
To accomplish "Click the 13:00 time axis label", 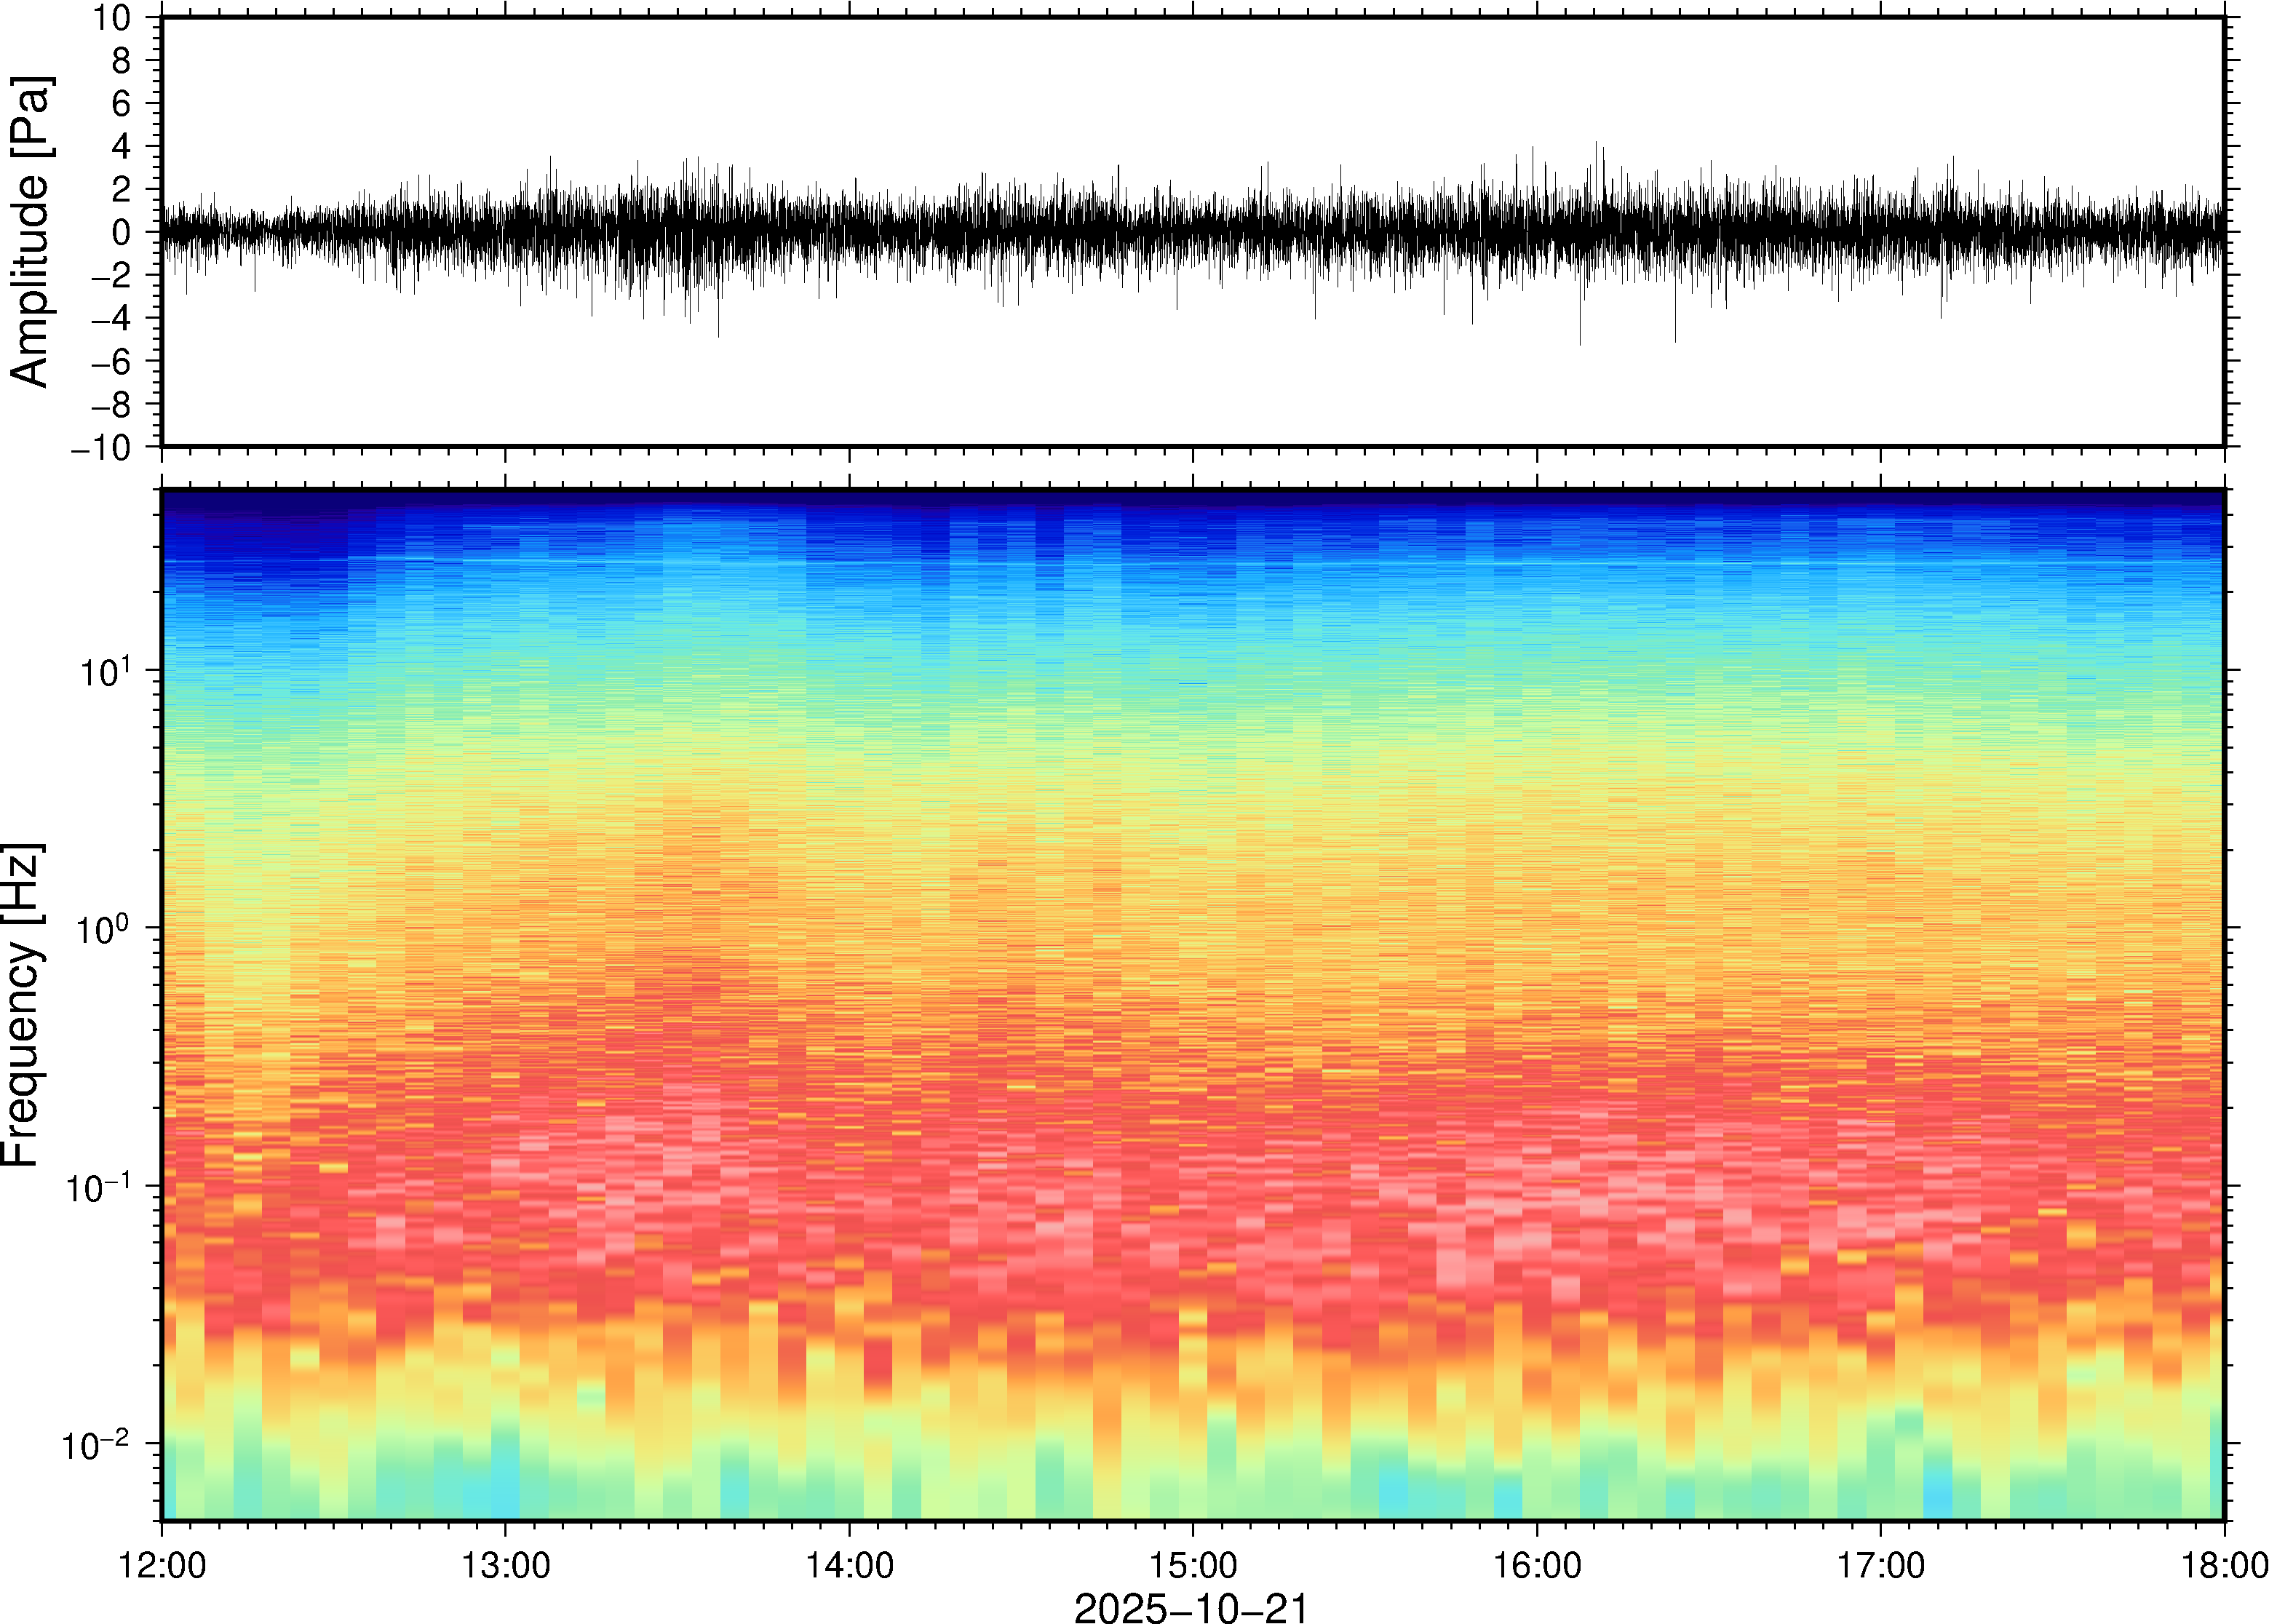I will (505, 1565).
